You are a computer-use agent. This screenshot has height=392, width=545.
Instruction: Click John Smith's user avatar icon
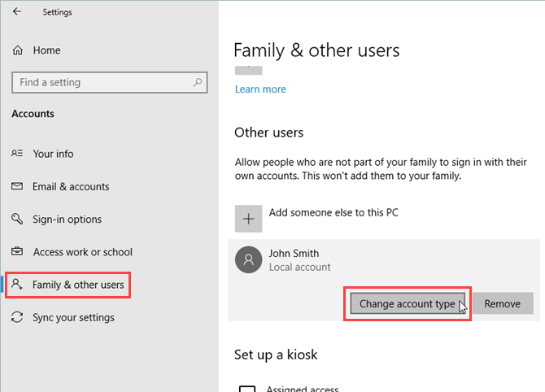(248, 260)
